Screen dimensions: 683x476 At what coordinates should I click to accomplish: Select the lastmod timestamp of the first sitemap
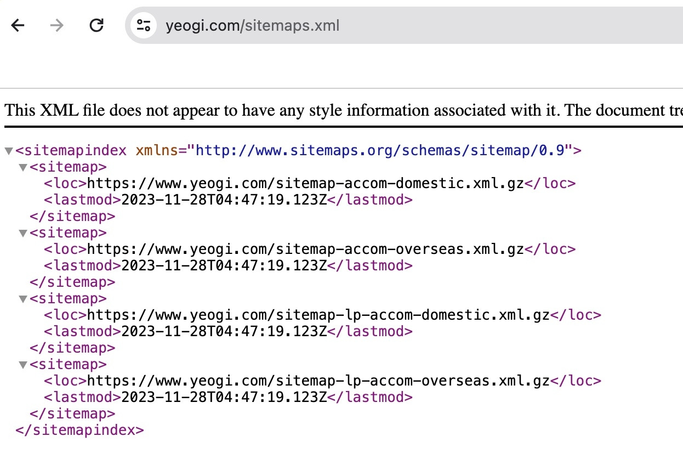[x=223, y=200]
